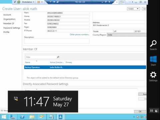The height and width of the screenshot is (120, 160).
Task: Click the search magnifier in Member Of filter
Action: coord(58,57)
